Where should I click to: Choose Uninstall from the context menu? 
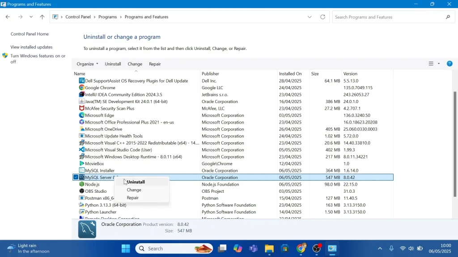pos(142,182)
